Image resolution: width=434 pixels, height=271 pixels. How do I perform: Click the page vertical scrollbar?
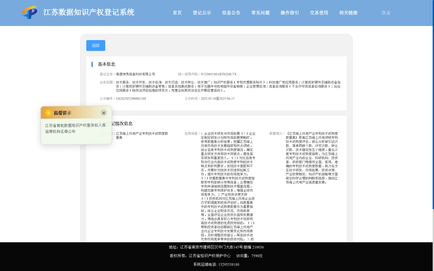click(x=433, y=104)
